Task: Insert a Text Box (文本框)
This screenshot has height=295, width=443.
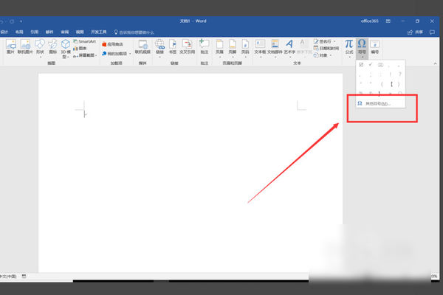Action: tap(260, 47)
